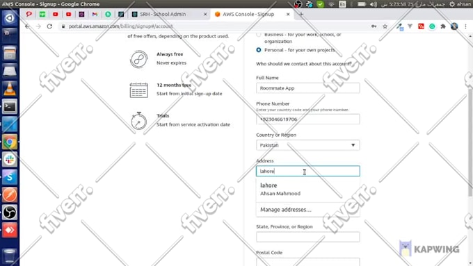Switch to pinned Gmail tab
473x266 pixels.
tap(95, 14)
